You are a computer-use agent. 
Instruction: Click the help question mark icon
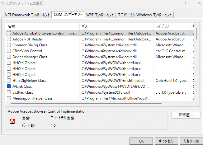pyautogui.click(x=185, y=3)
